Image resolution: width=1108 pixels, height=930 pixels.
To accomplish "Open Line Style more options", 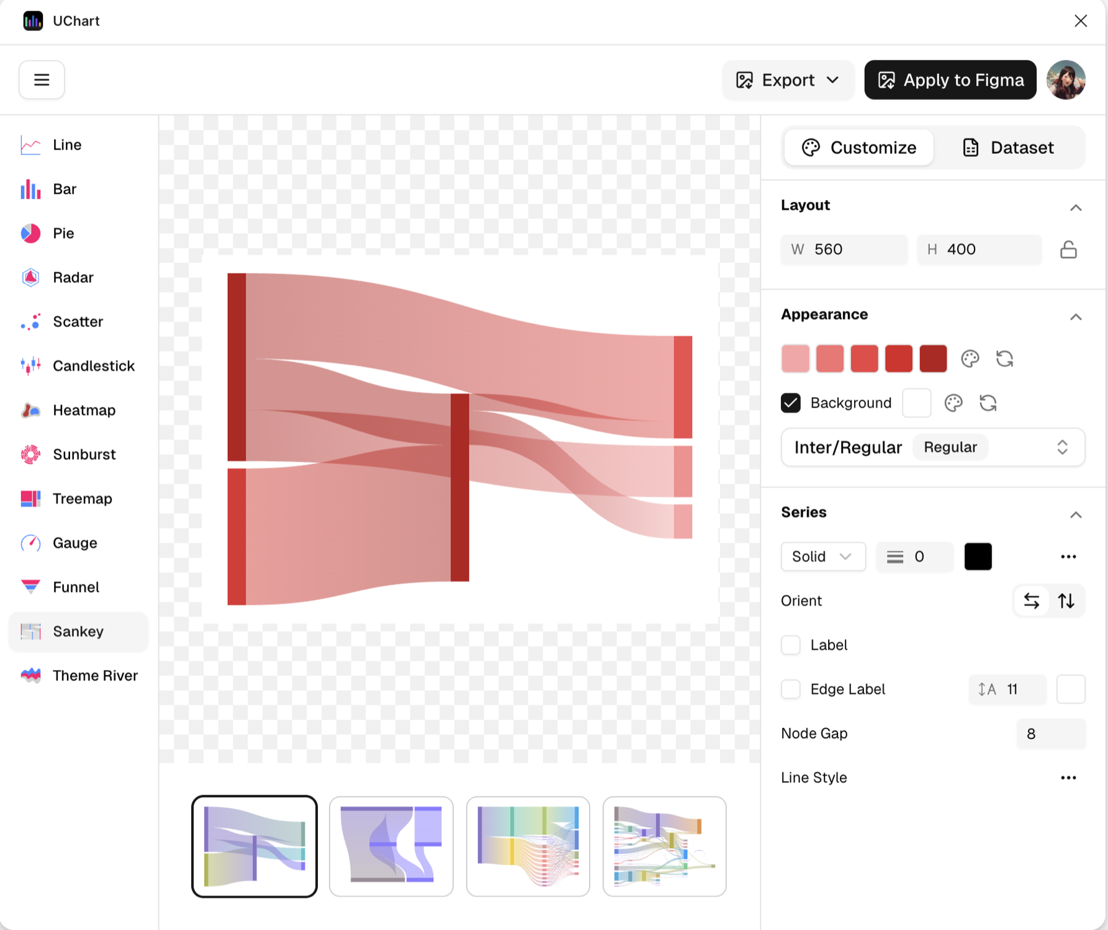I will click(x=1068, y=777).
